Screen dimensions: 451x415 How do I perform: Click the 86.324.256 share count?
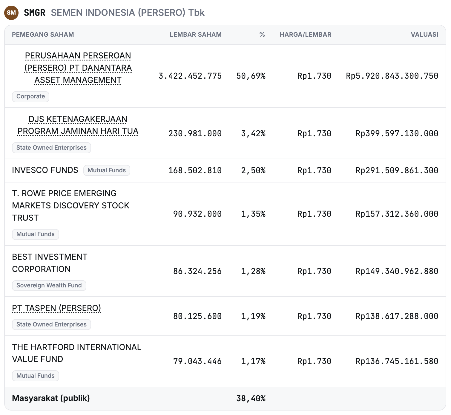tap(197, 271)
